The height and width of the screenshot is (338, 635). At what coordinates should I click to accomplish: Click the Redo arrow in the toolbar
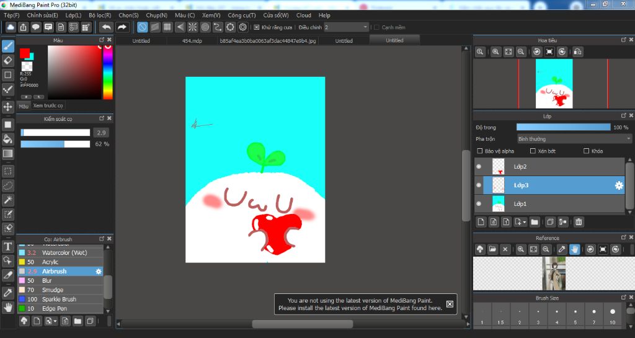pos(122,27)
